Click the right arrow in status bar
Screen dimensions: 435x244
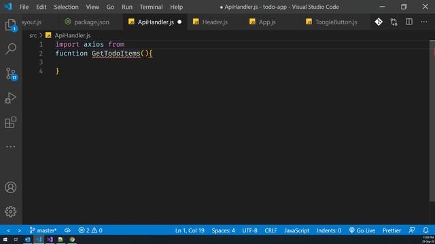point(20,230)
